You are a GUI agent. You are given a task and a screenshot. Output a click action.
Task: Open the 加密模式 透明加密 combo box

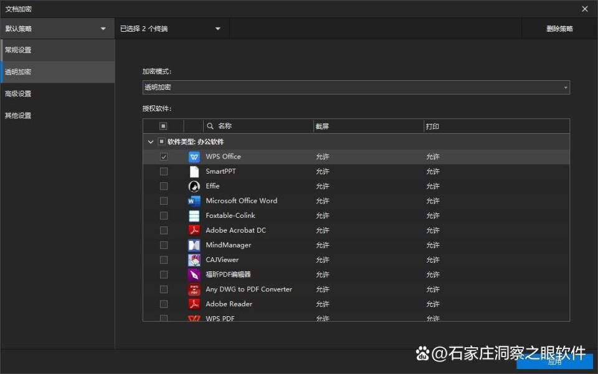tap(356, 87)
